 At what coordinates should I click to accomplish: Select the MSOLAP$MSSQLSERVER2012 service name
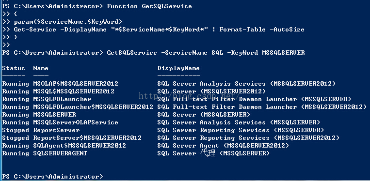tap(76, 84)
